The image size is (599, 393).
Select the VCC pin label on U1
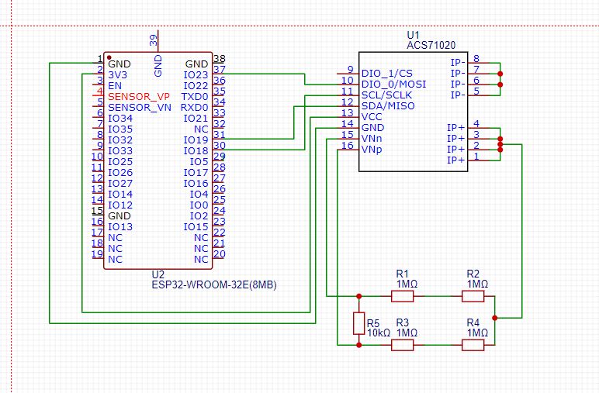pos(372,117)
